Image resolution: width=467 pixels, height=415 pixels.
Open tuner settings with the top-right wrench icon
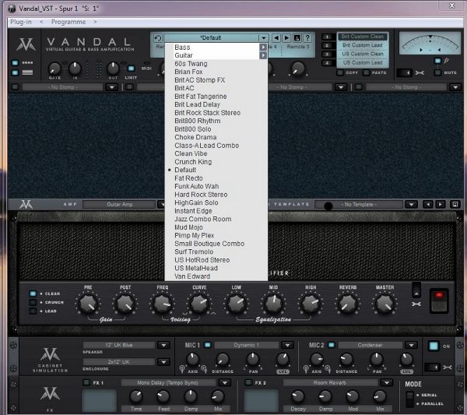pyautogui.click(x=420, y=72)
